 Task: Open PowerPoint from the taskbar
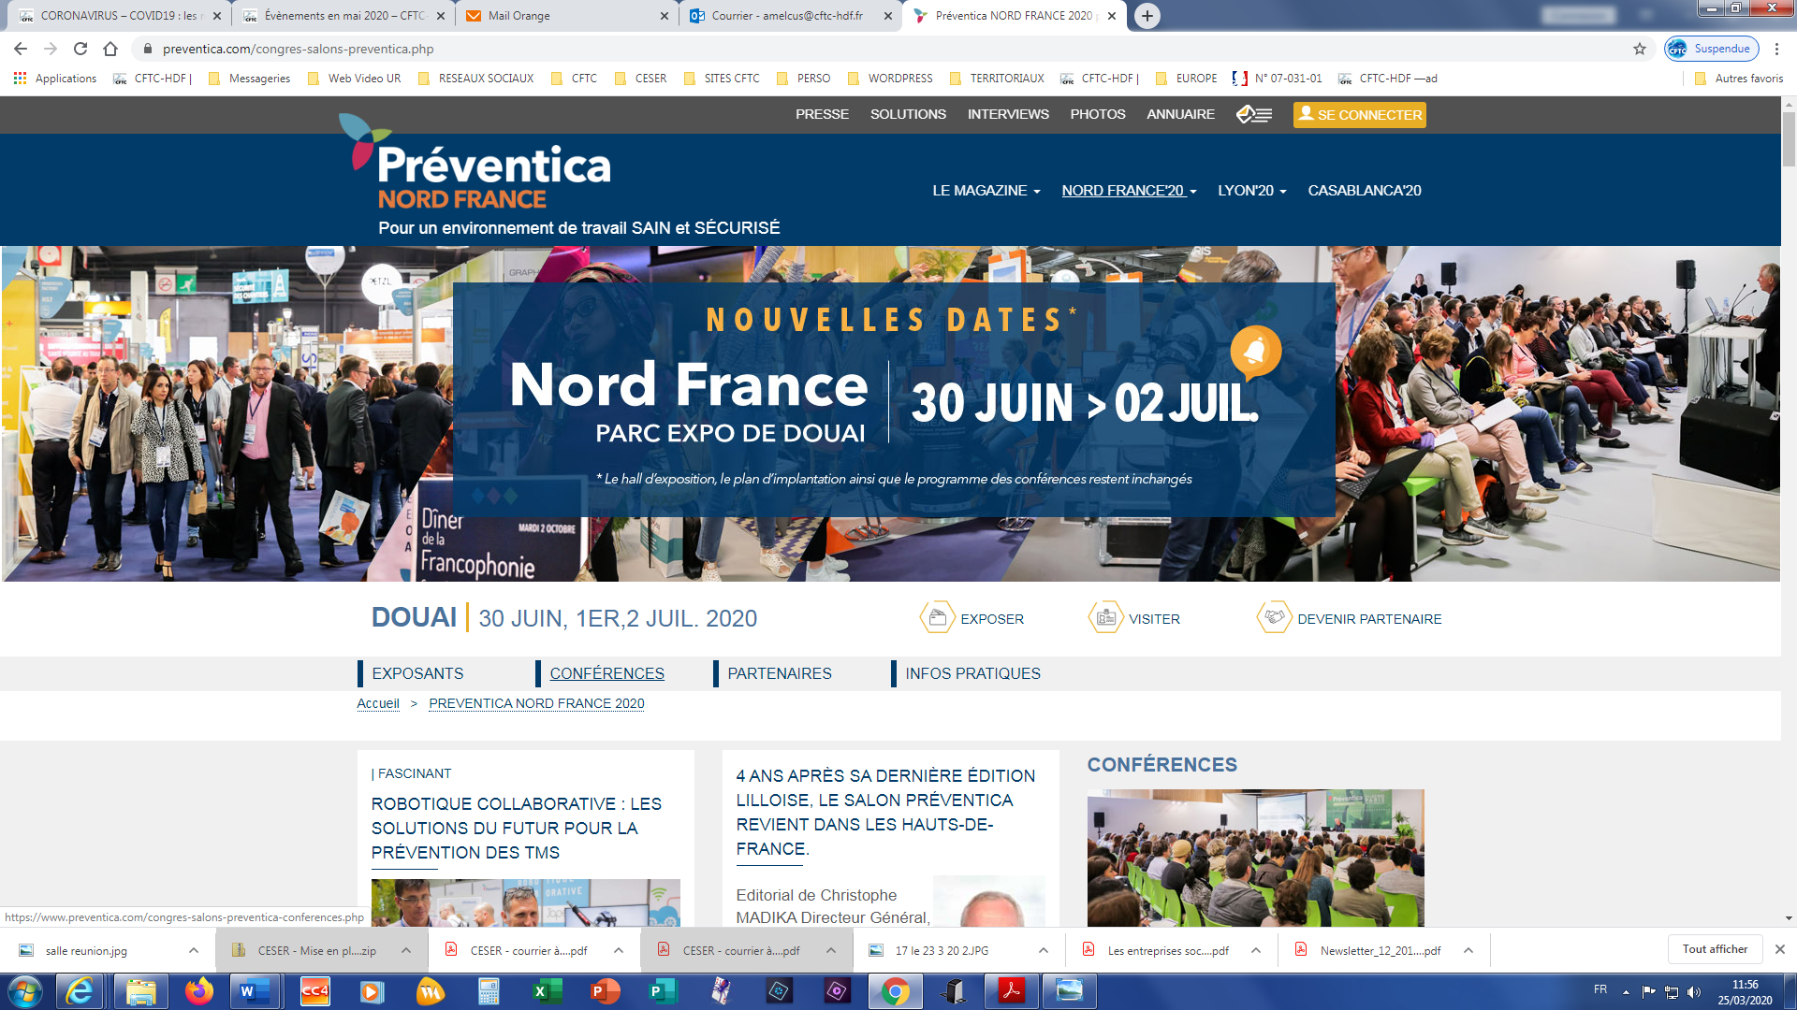(606, 991)
